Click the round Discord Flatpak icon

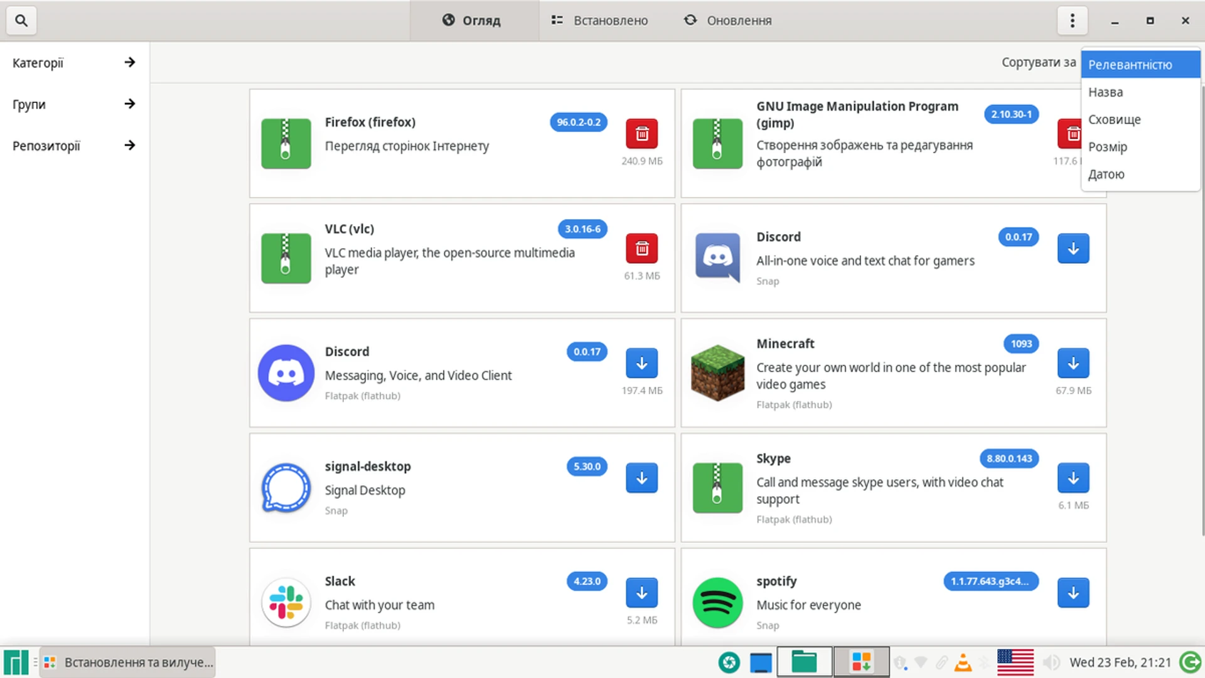tap(286, 373)
